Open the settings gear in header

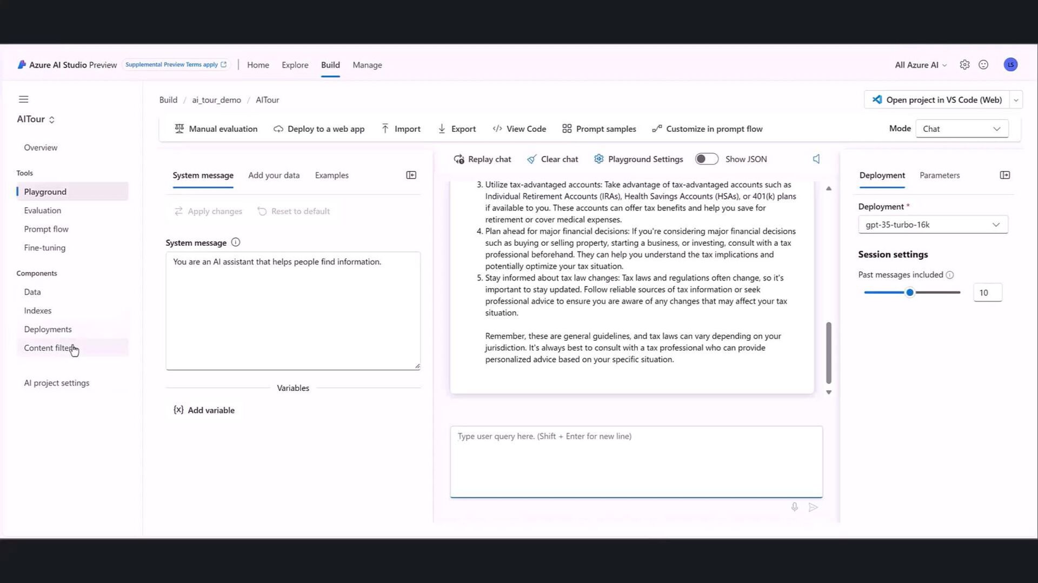[x=964, y=65]
